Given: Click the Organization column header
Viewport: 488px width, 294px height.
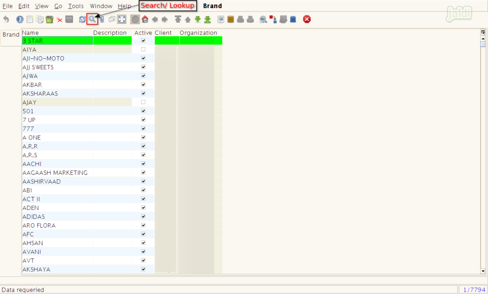Looking at the screenshot, I should (198, 33).
